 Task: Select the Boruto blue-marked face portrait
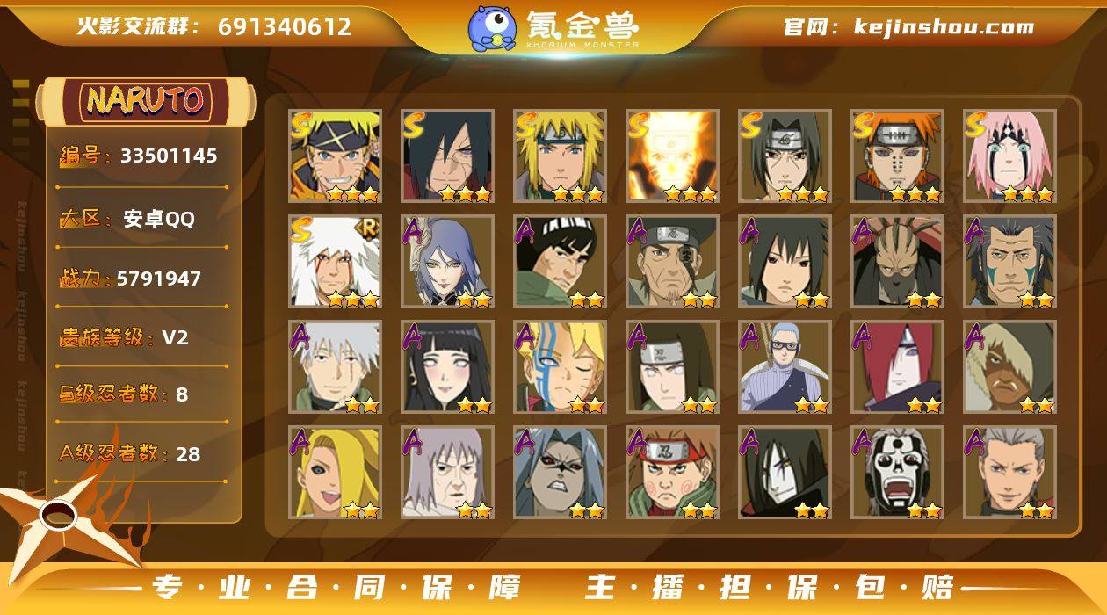click(x=560, y=367)
